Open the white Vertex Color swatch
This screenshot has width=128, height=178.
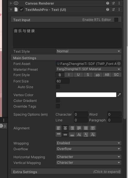86,95
